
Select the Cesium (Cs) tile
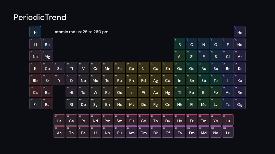pyautogui.click(x=35, y=92)
